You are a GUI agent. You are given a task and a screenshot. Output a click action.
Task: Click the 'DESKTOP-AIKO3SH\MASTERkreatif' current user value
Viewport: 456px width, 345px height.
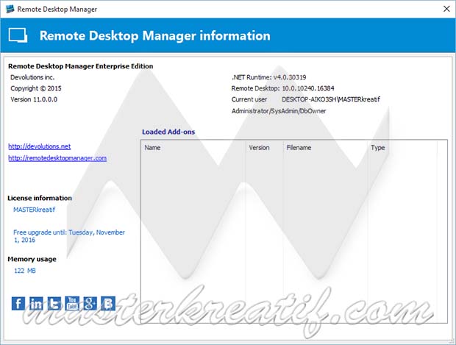(331, 99)
